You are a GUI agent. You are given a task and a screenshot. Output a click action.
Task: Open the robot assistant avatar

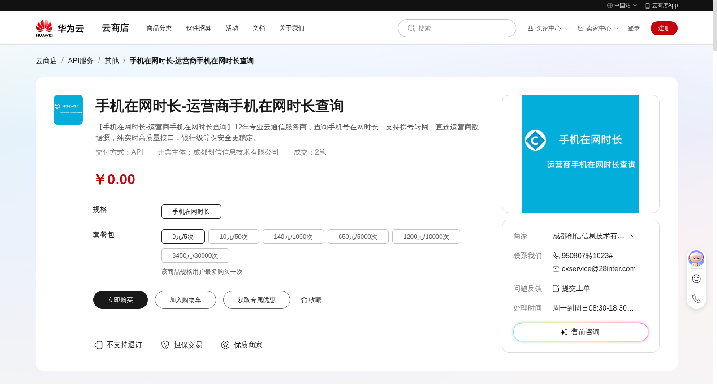tap(696, 258)
